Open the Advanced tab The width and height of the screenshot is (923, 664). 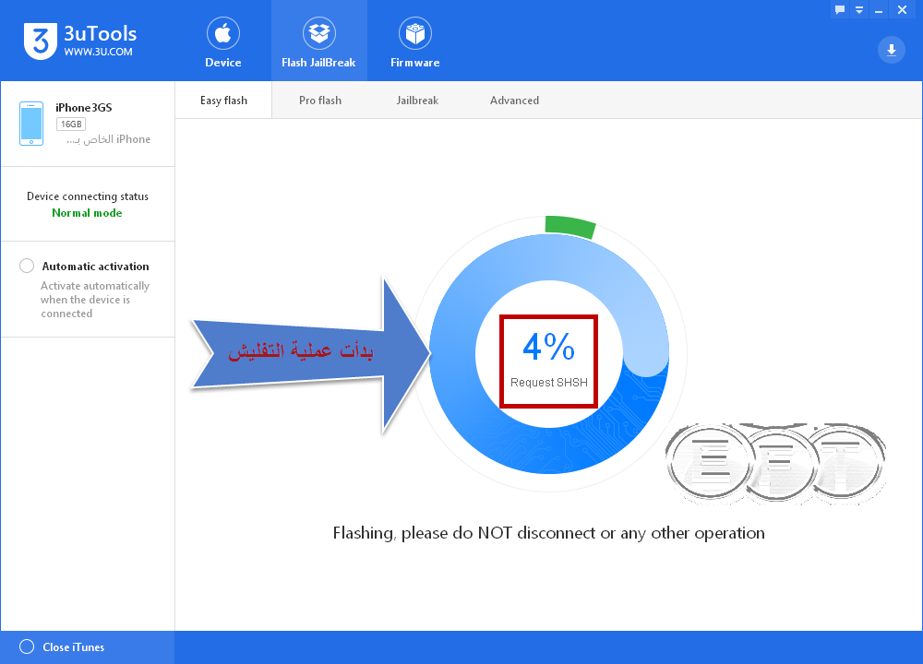coord(514,101)
